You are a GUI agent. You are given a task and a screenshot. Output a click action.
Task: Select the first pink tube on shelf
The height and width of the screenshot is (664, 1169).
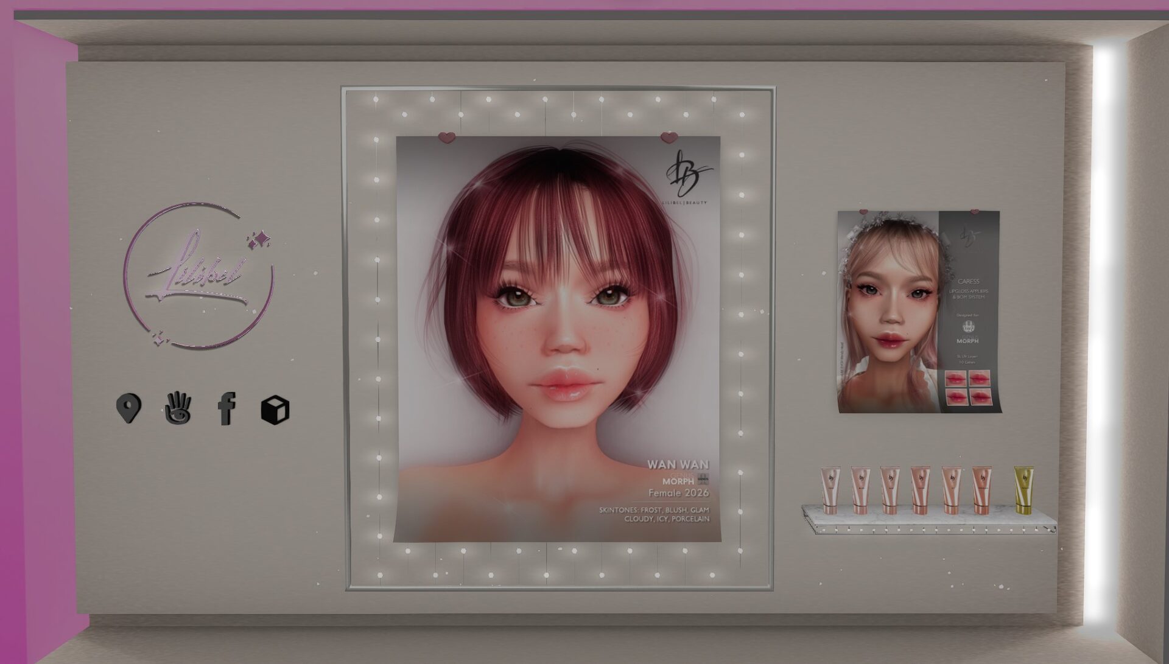click(829, 491)
